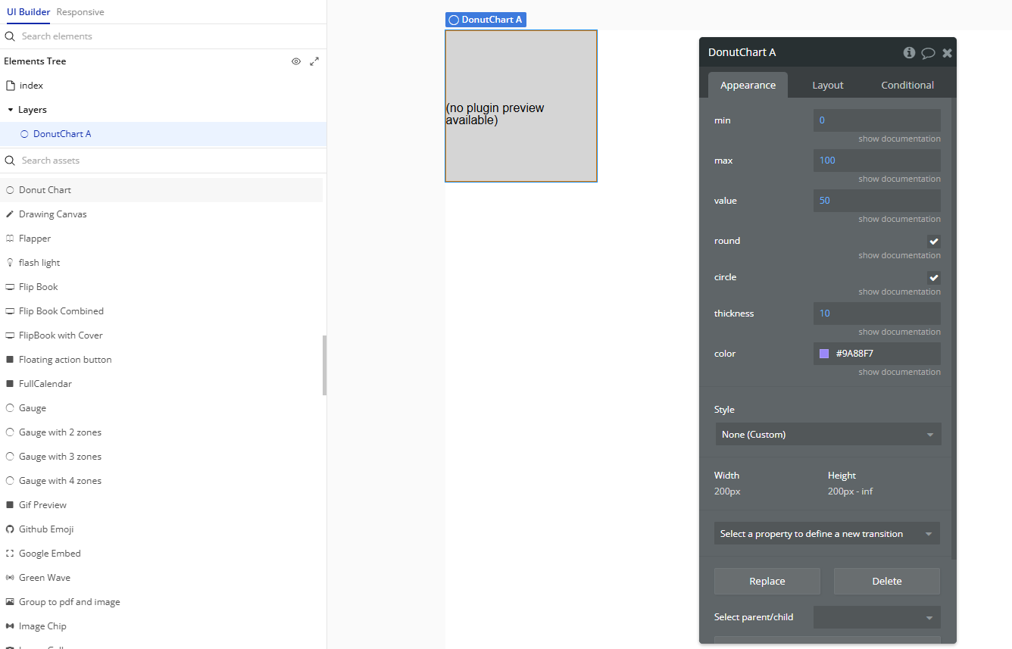Show documentation for thickness property

pyautogui.click(x=899, y=332)
